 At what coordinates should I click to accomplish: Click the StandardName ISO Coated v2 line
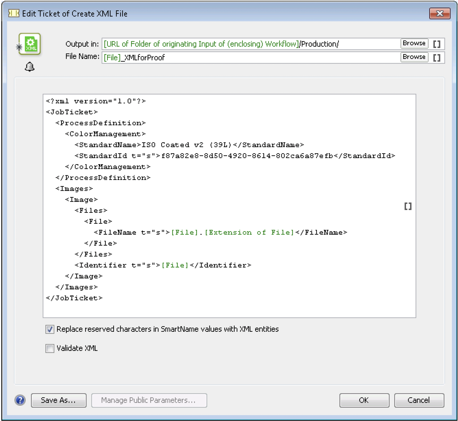(189, 145)
